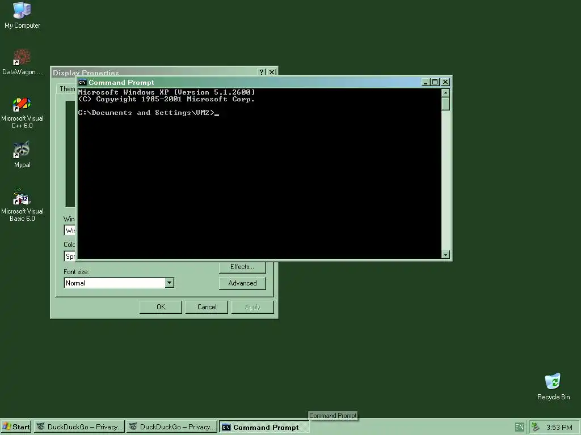Select Microsoft Visual C++ 6.0 desktop icon
This screenshot has height=435, width=581.
pos(22,113)
